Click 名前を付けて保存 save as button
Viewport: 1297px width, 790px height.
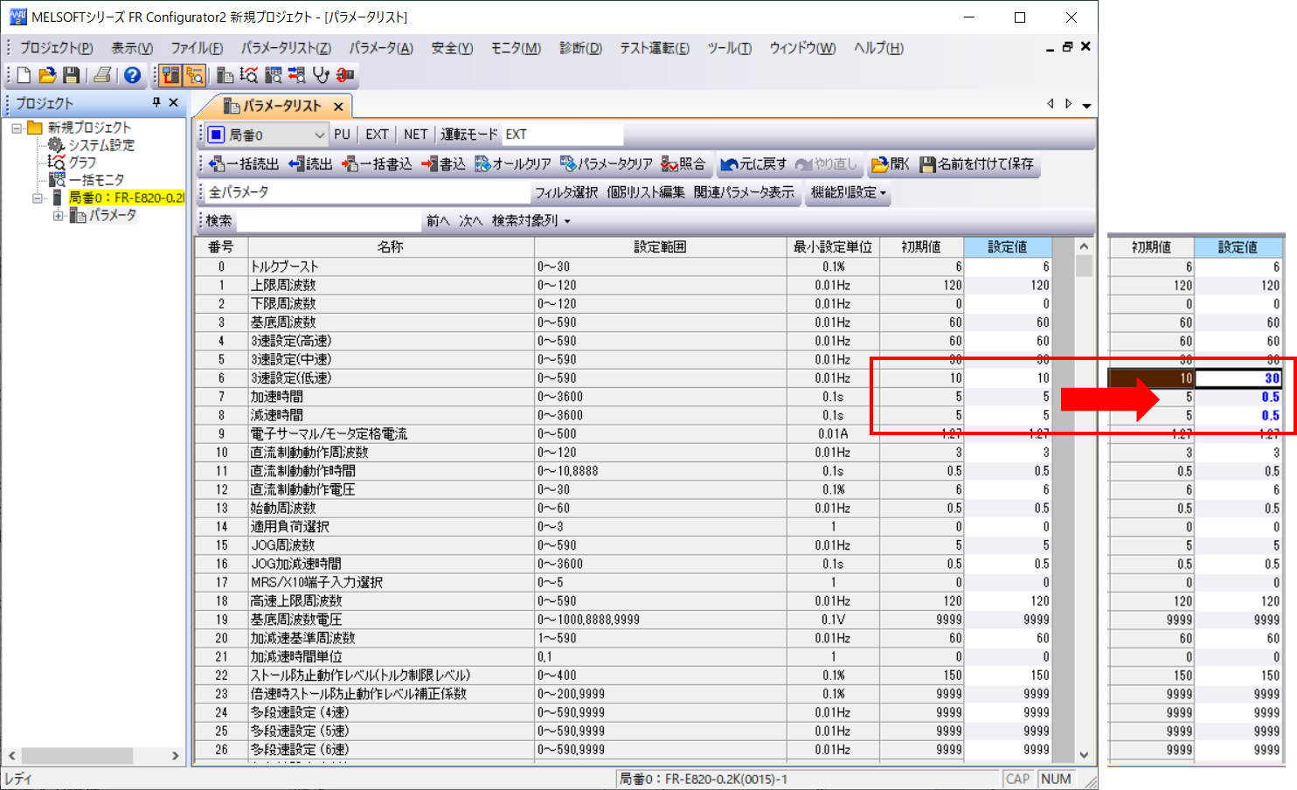pos(976,163)
